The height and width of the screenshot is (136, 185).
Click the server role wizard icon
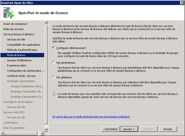click(8, 13)
